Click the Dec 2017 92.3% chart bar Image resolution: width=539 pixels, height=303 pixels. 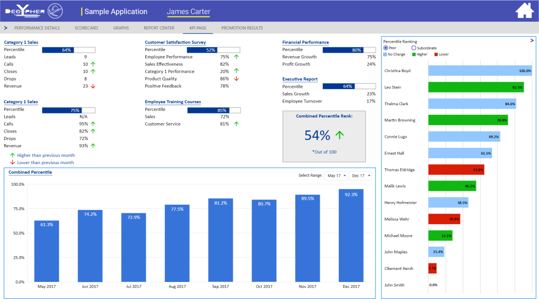point(351,235)
